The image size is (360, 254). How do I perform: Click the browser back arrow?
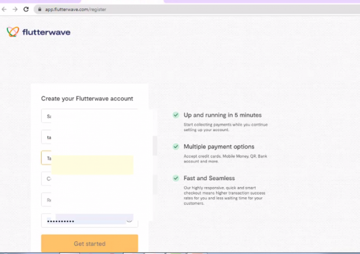point(4,9)
